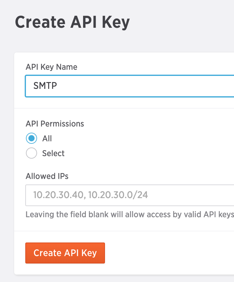Viewport: 234px width, 282px height.
Task: Click the empty white area beside Create button
Action: coord(169,253)
